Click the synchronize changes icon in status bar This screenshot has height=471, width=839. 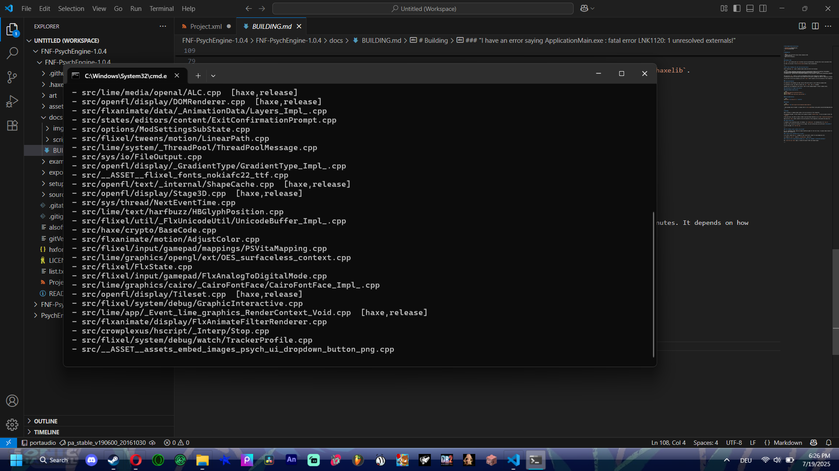coord(152,443)
